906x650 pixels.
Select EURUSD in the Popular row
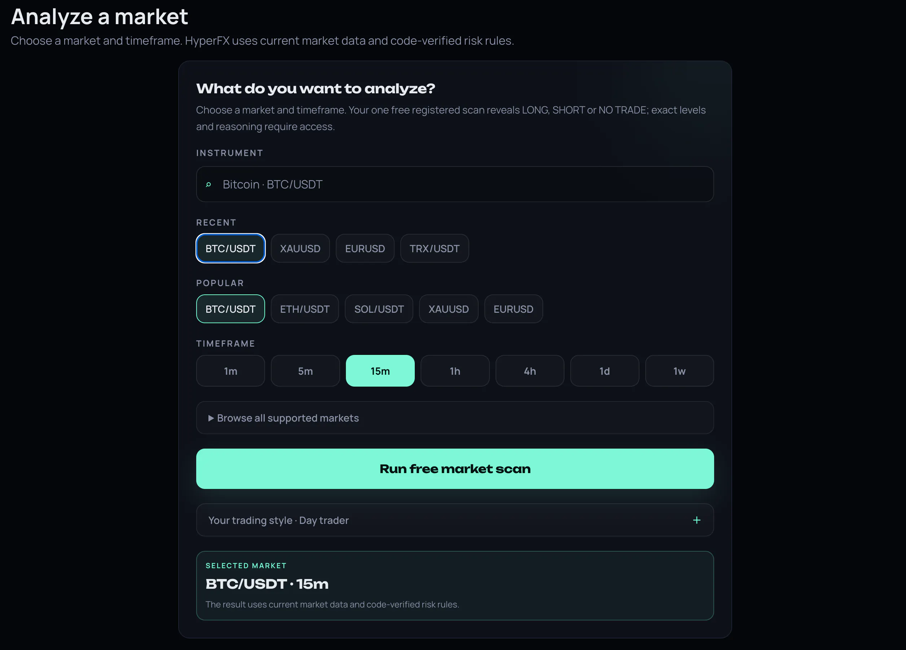tap(513, 309)
